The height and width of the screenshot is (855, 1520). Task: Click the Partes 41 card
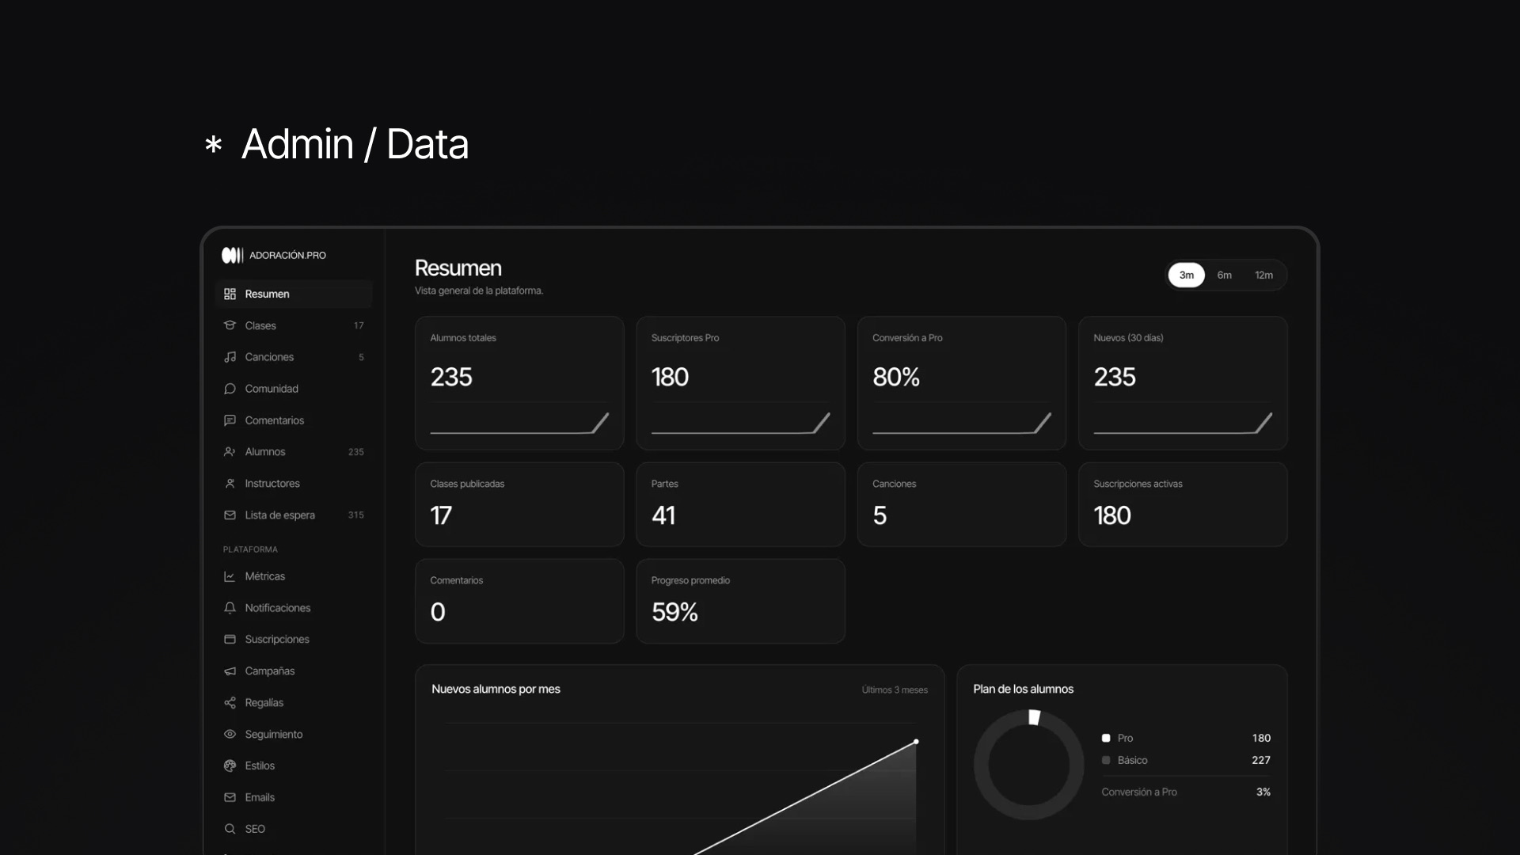pos(740,504)
